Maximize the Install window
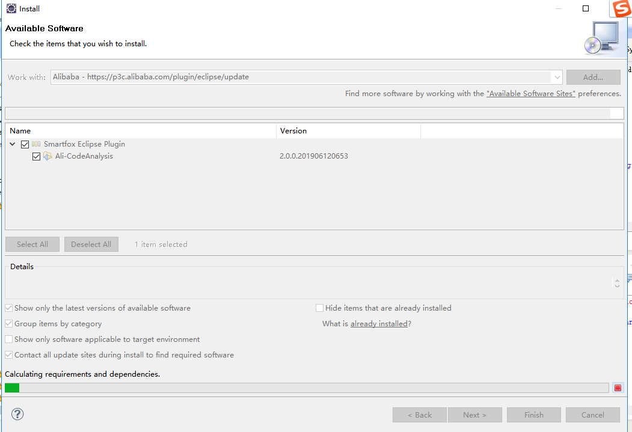 (x=586, y=8)
